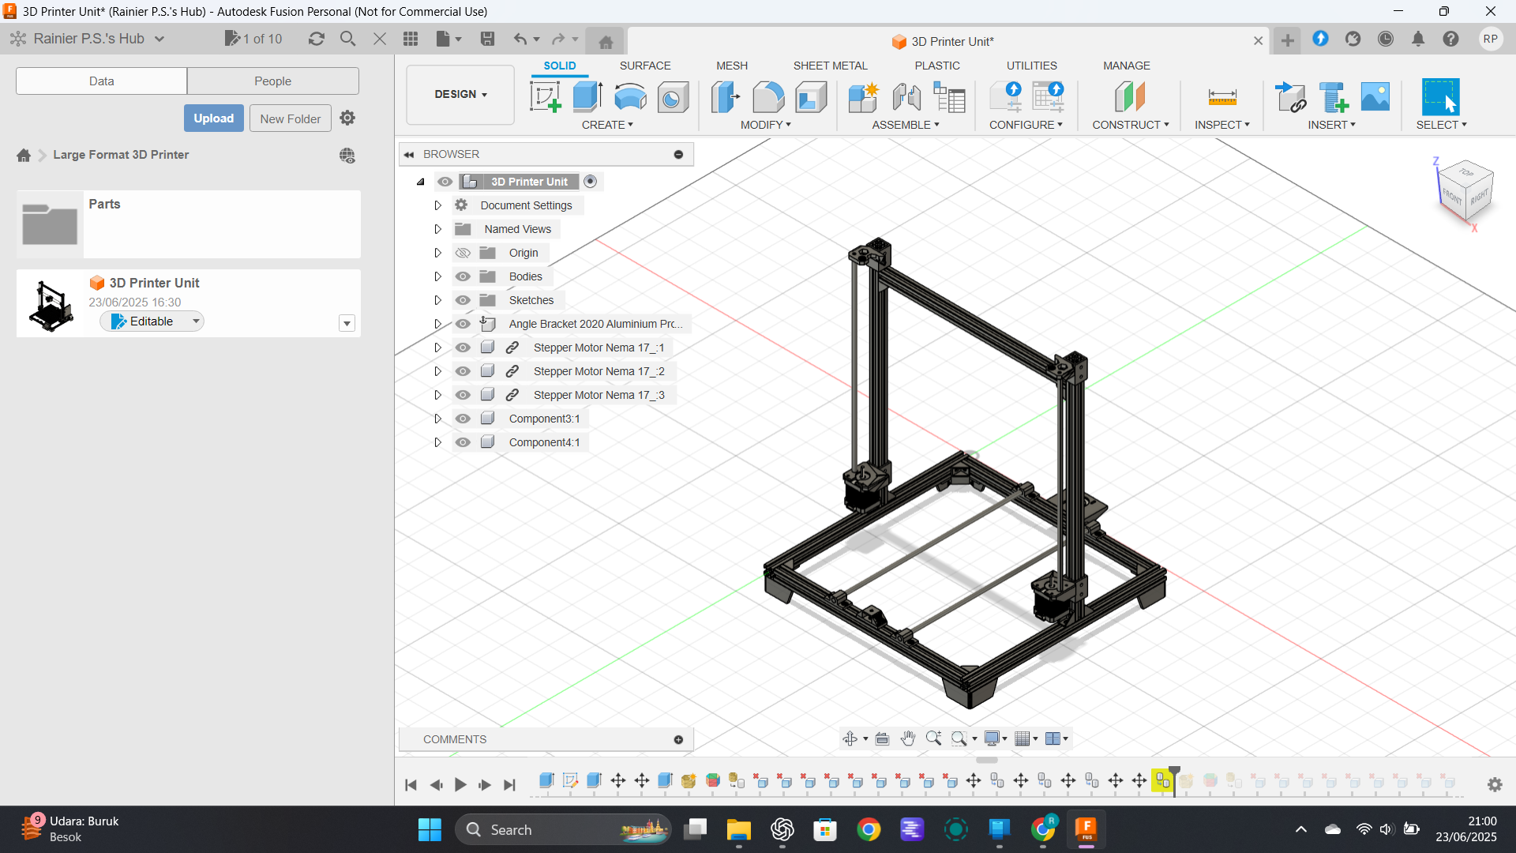Select the Create Sketch tool
1516x853 pixels.
pyautogui.click(x=545, y=97)
